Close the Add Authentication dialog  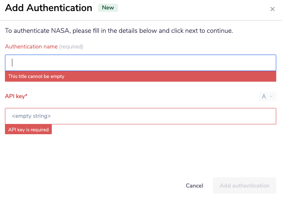(272, 9)
